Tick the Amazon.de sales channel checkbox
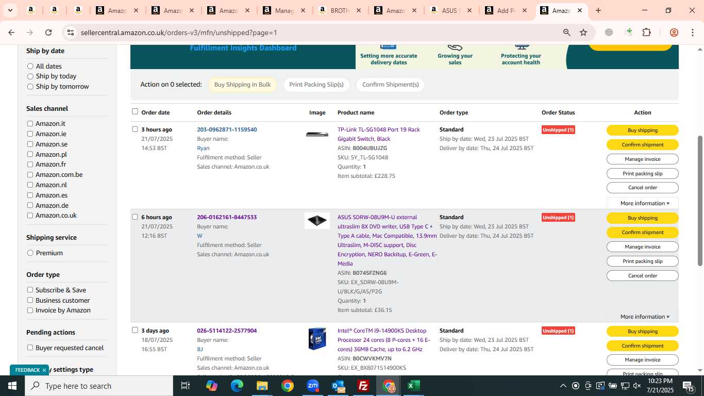The height and width of the screenshot is (396, 704). [30, 205]
